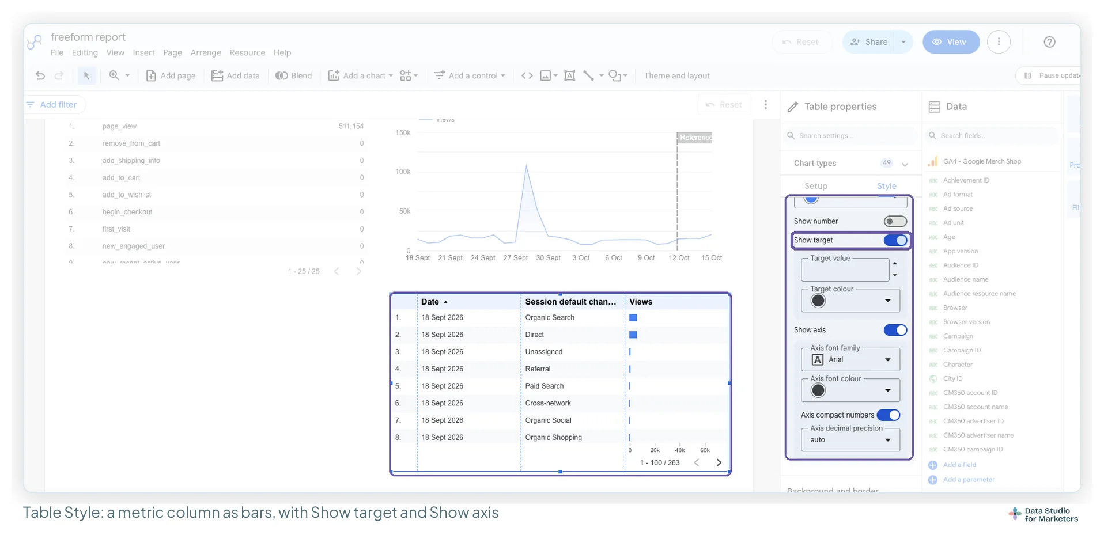This screenshot has height=535, width=1104.
Task: Open the Resource menu
Action: (247, 52)
